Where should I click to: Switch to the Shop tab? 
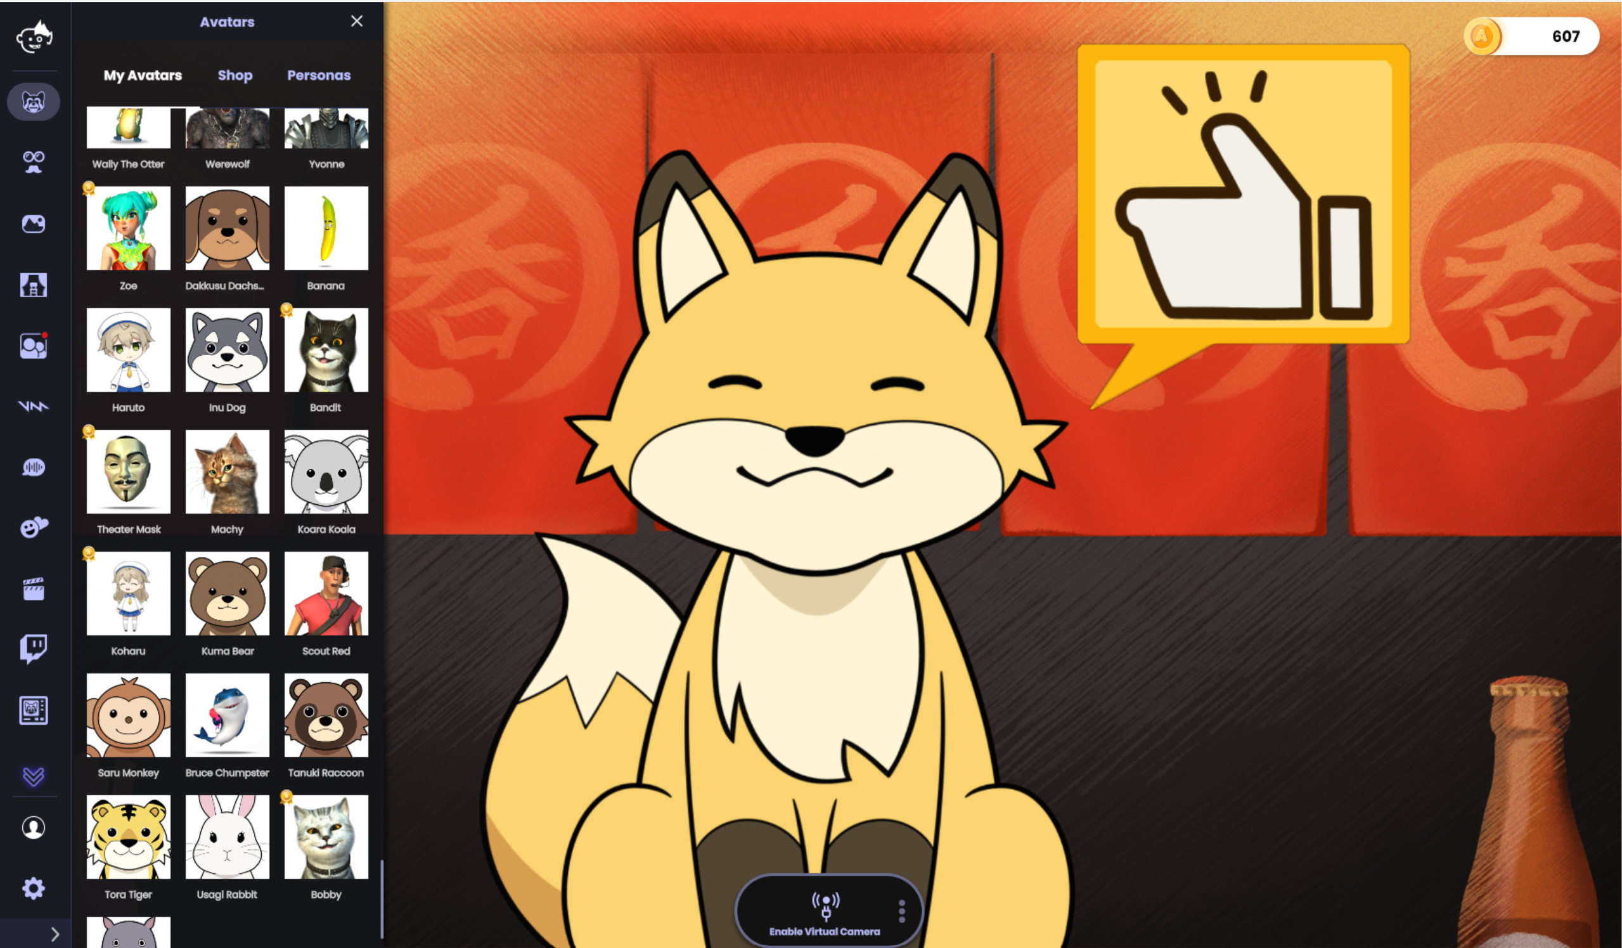click(x=235, y=75)
